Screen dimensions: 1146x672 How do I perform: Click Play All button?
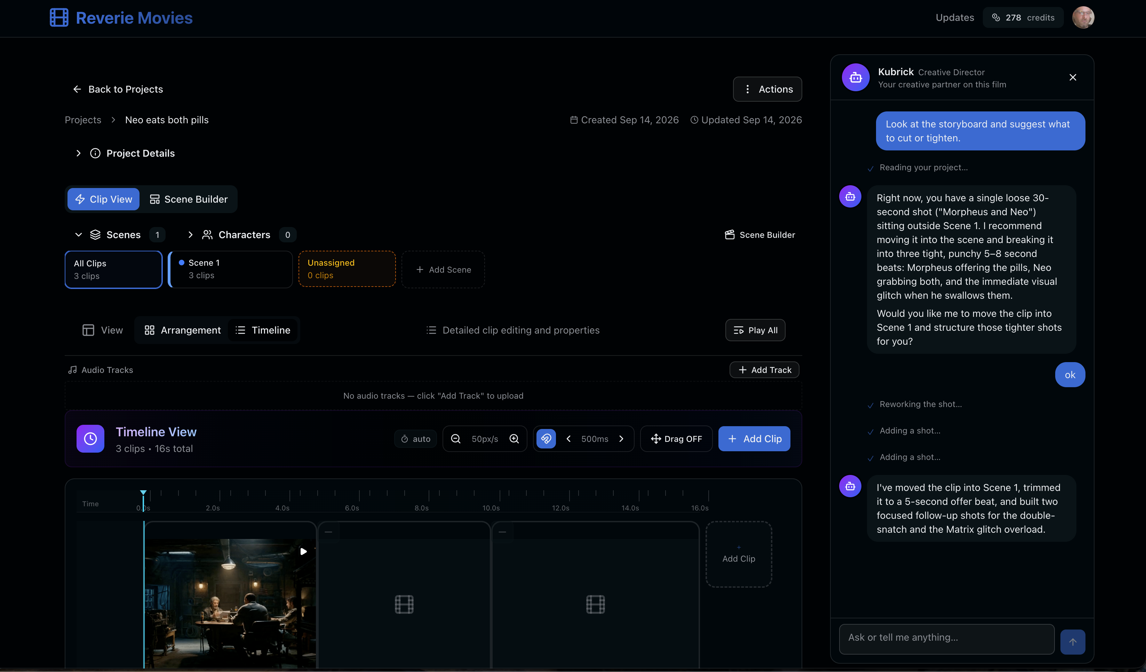tap(755, 330)
